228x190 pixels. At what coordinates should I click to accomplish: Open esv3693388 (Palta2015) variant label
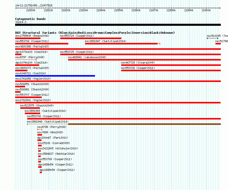[32, 46]
